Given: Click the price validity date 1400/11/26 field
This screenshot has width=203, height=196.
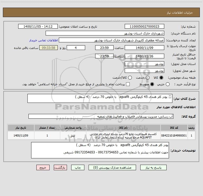Looking at the screenshot, I should click(144, 56).
